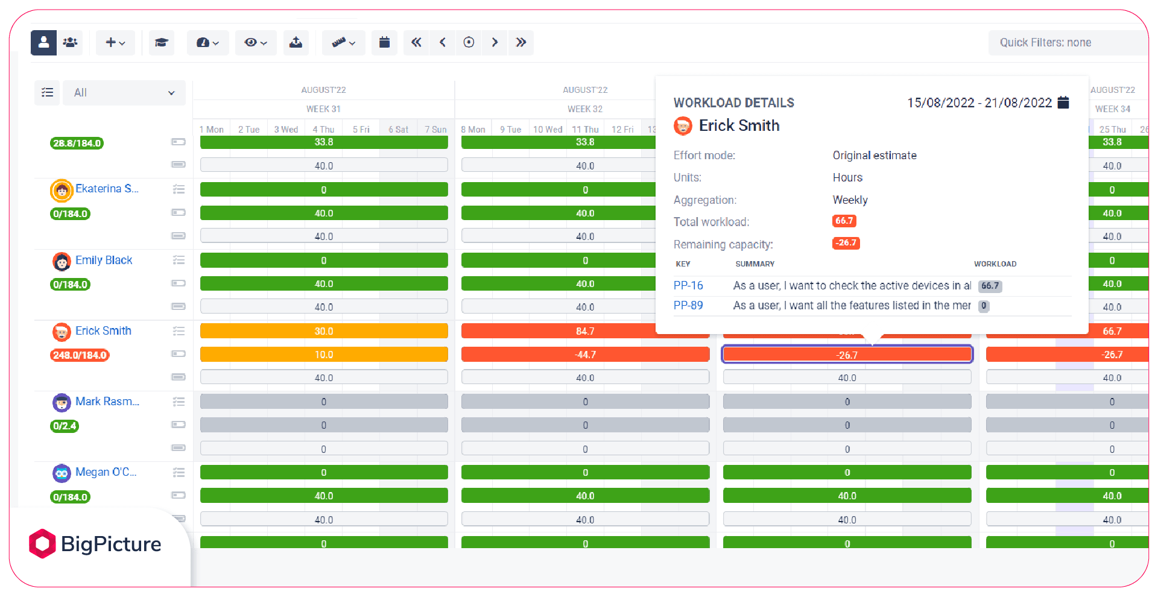
Task: Switch to teams view icon
Action: (x=70, y=43)
